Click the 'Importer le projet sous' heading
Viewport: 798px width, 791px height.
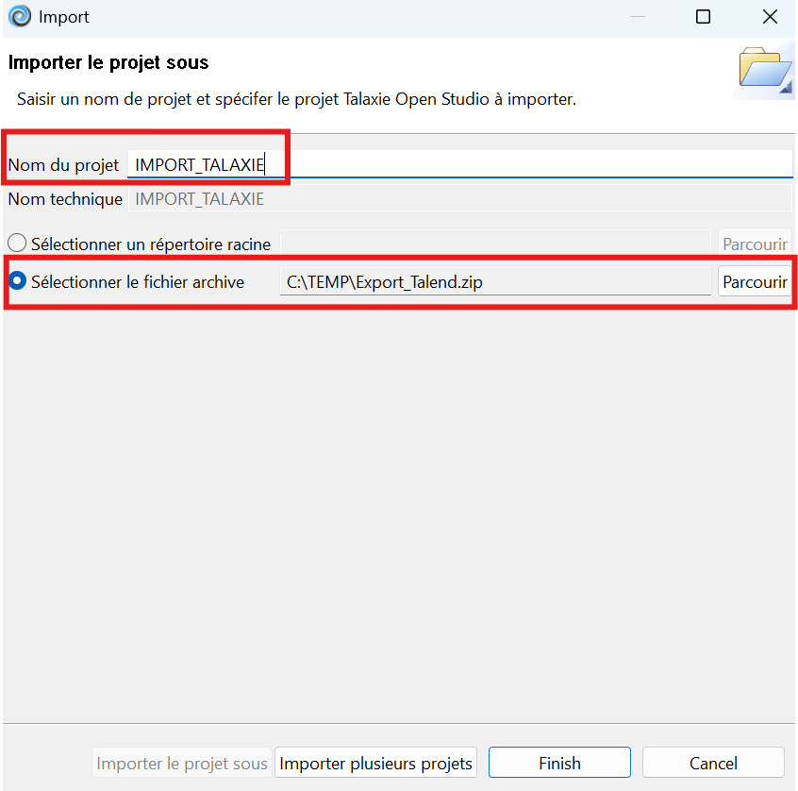tap(108, 63)
